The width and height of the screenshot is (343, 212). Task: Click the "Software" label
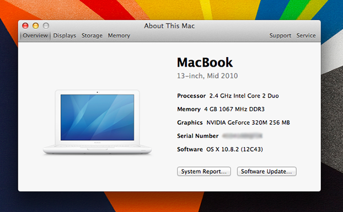click(190, 149)
